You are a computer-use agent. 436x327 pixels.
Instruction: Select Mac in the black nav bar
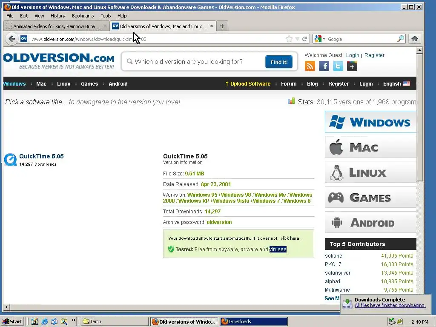[x=41, y=84]
